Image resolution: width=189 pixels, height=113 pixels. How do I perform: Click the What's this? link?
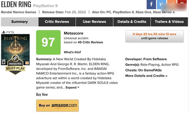(72, 52)
